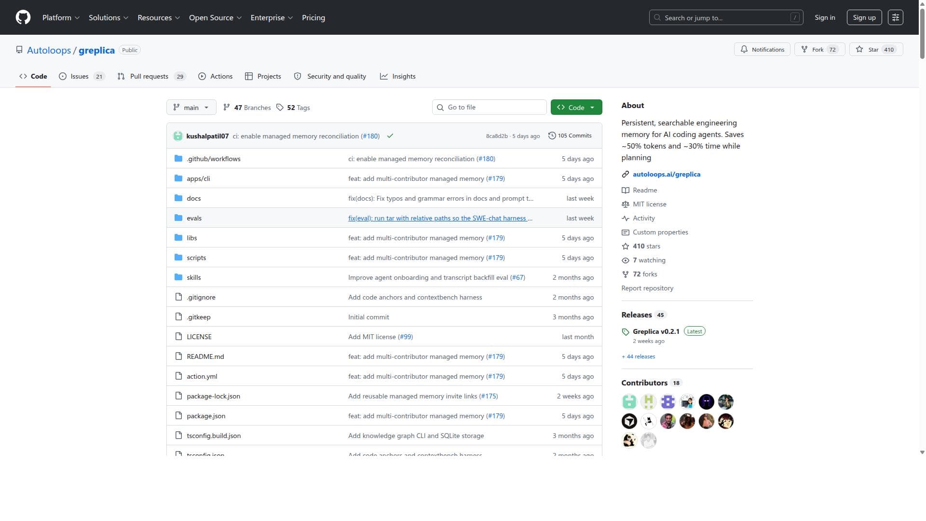The image size is (926, 521).
Task: Open the libs folder
Action: pos(192,238)
